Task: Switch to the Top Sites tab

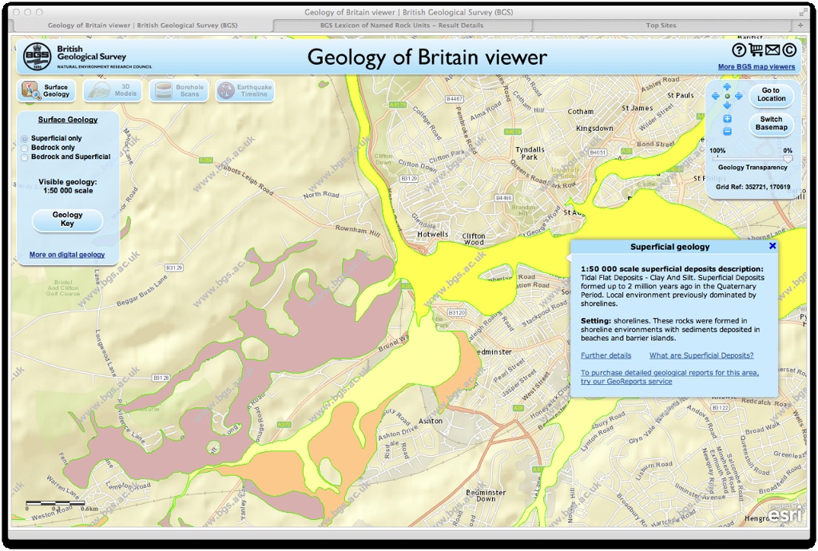Action: 661,25
